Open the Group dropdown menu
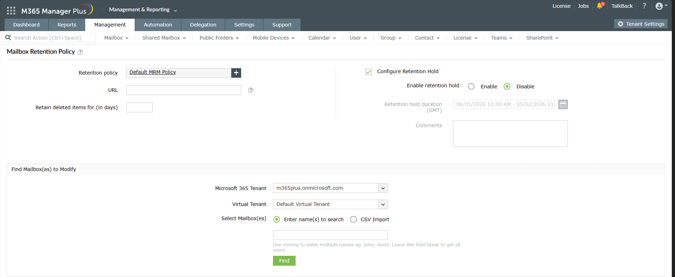The height and width of the screenshot is (277, 675). (x=391, y=38)
